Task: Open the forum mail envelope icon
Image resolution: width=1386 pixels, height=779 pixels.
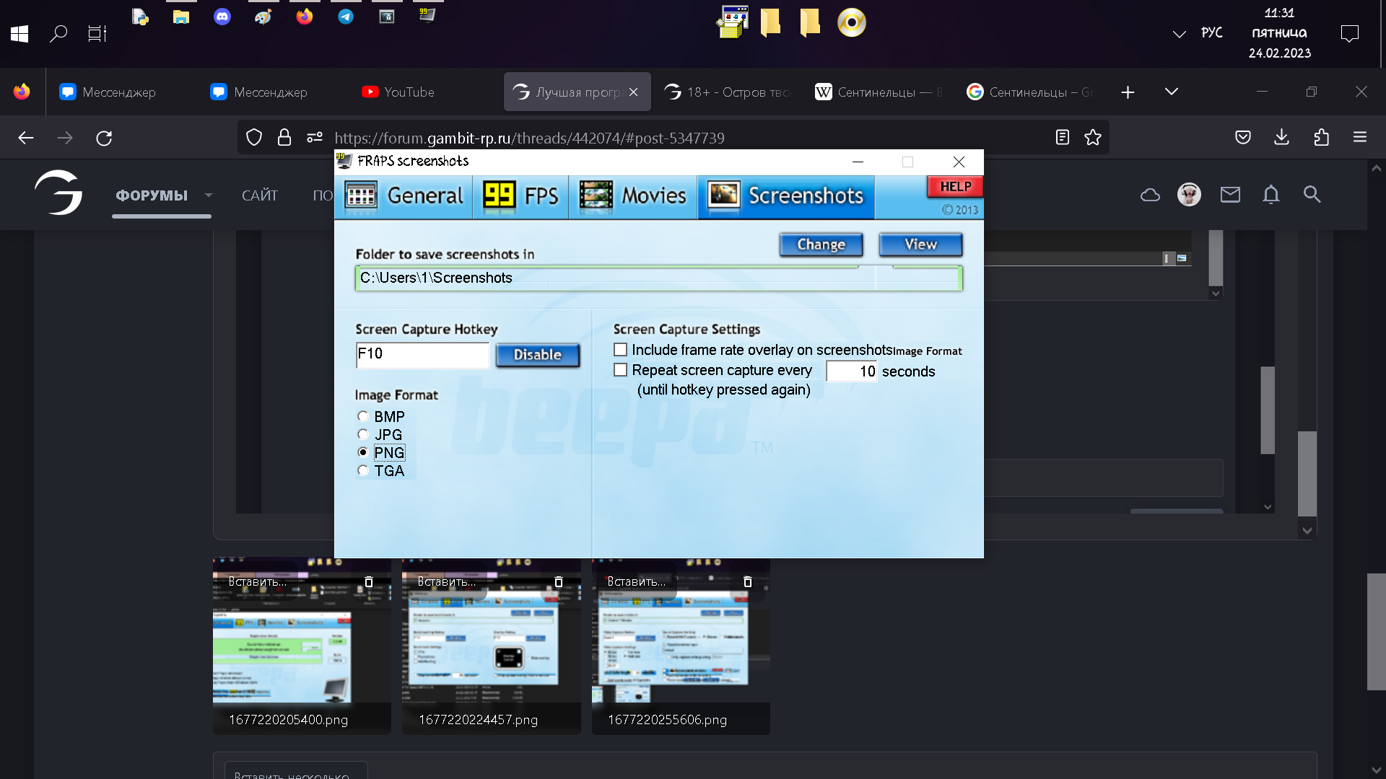Action: (1230, 194)
